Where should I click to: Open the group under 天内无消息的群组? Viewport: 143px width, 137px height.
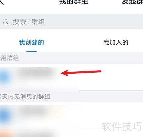[71, 115]
